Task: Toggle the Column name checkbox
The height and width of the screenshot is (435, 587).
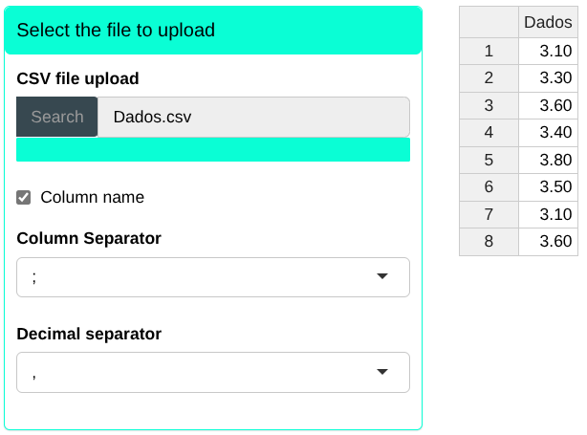Action: [x=24, y=197]
